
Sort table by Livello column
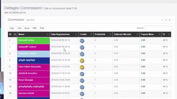86,34
